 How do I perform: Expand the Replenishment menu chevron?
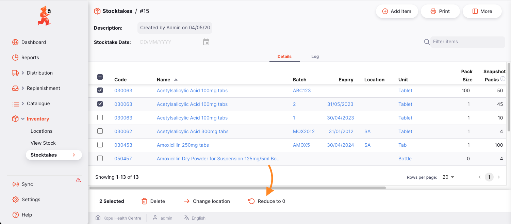coord(23,88)
